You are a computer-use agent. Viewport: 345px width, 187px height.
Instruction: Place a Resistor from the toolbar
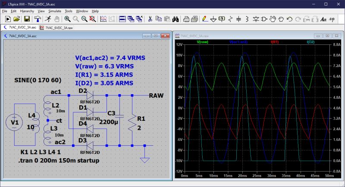(x=230, y=19)
